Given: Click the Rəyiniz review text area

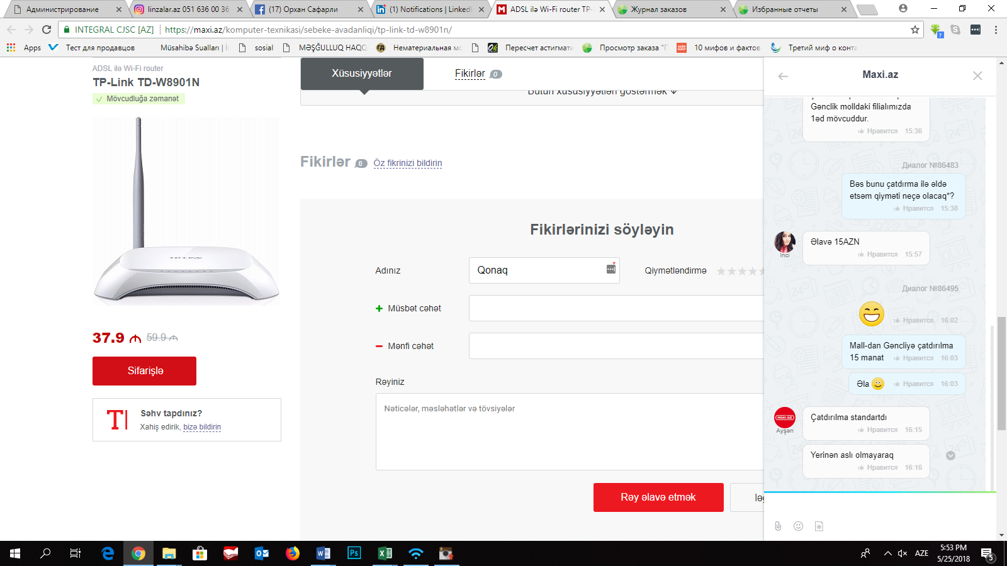Looking at the screenshot, I should 570,432.
